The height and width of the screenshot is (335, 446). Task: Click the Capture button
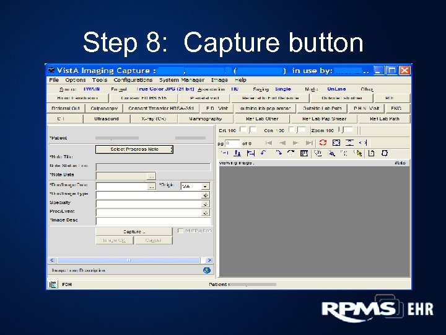(134, 231)
